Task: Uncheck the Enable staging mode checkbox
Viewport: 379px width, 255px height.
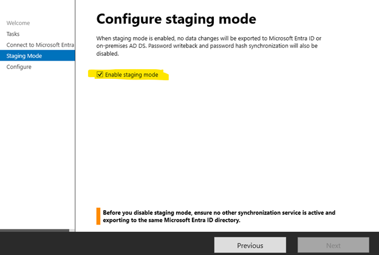Action: pos(100,75)
